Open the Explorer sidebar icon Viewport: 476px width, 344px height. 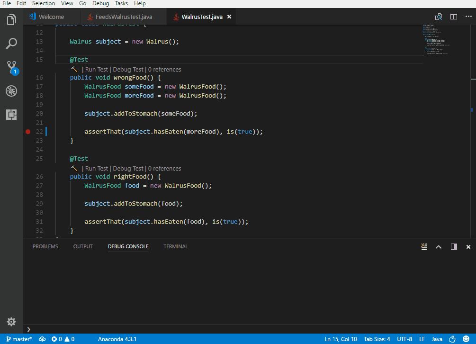[x=11, y=19]
